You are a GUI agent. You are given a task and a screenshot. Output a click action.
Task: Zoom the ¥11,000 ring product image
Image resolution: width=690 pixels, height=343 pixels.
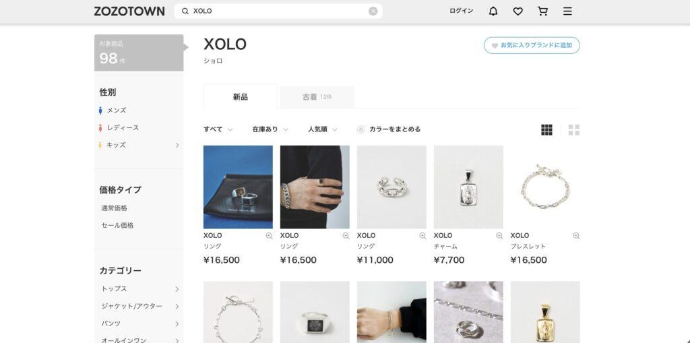click(x=422, y=236)
